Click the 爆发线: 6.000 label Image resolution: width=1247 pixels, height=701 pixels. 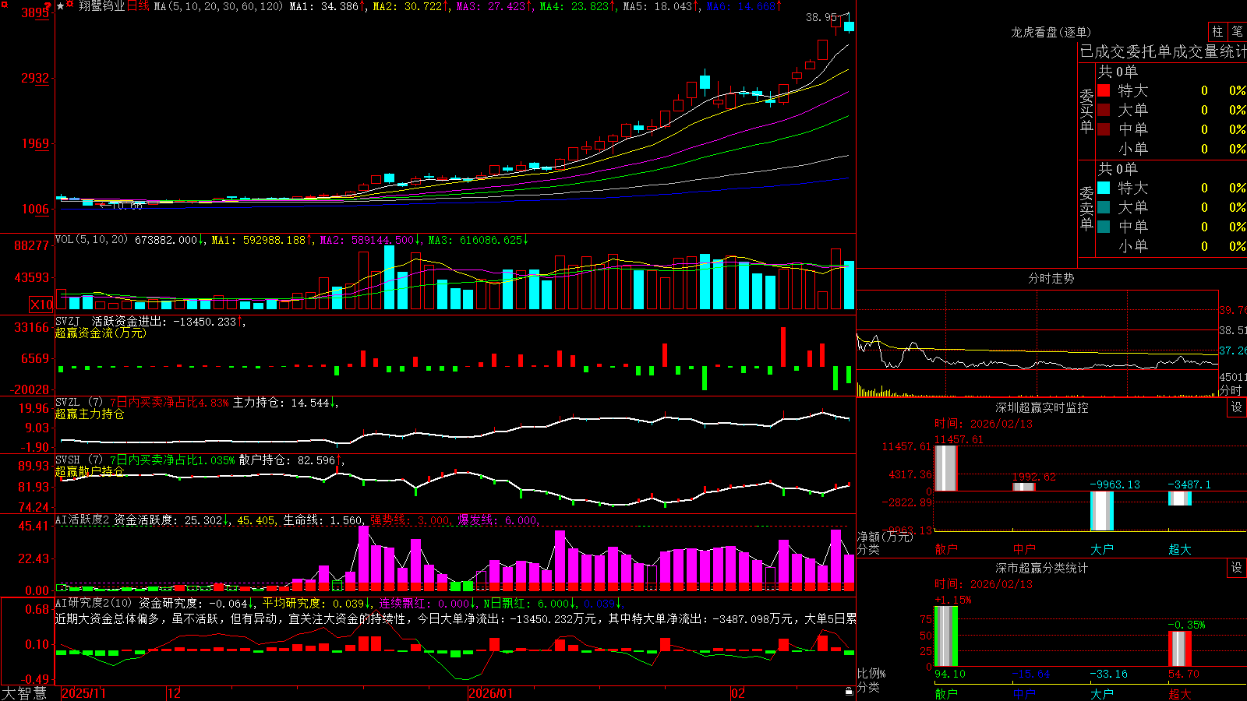click(497, 520)
